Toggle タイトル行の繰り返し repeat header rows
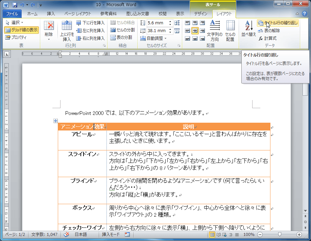 [278, 23]
